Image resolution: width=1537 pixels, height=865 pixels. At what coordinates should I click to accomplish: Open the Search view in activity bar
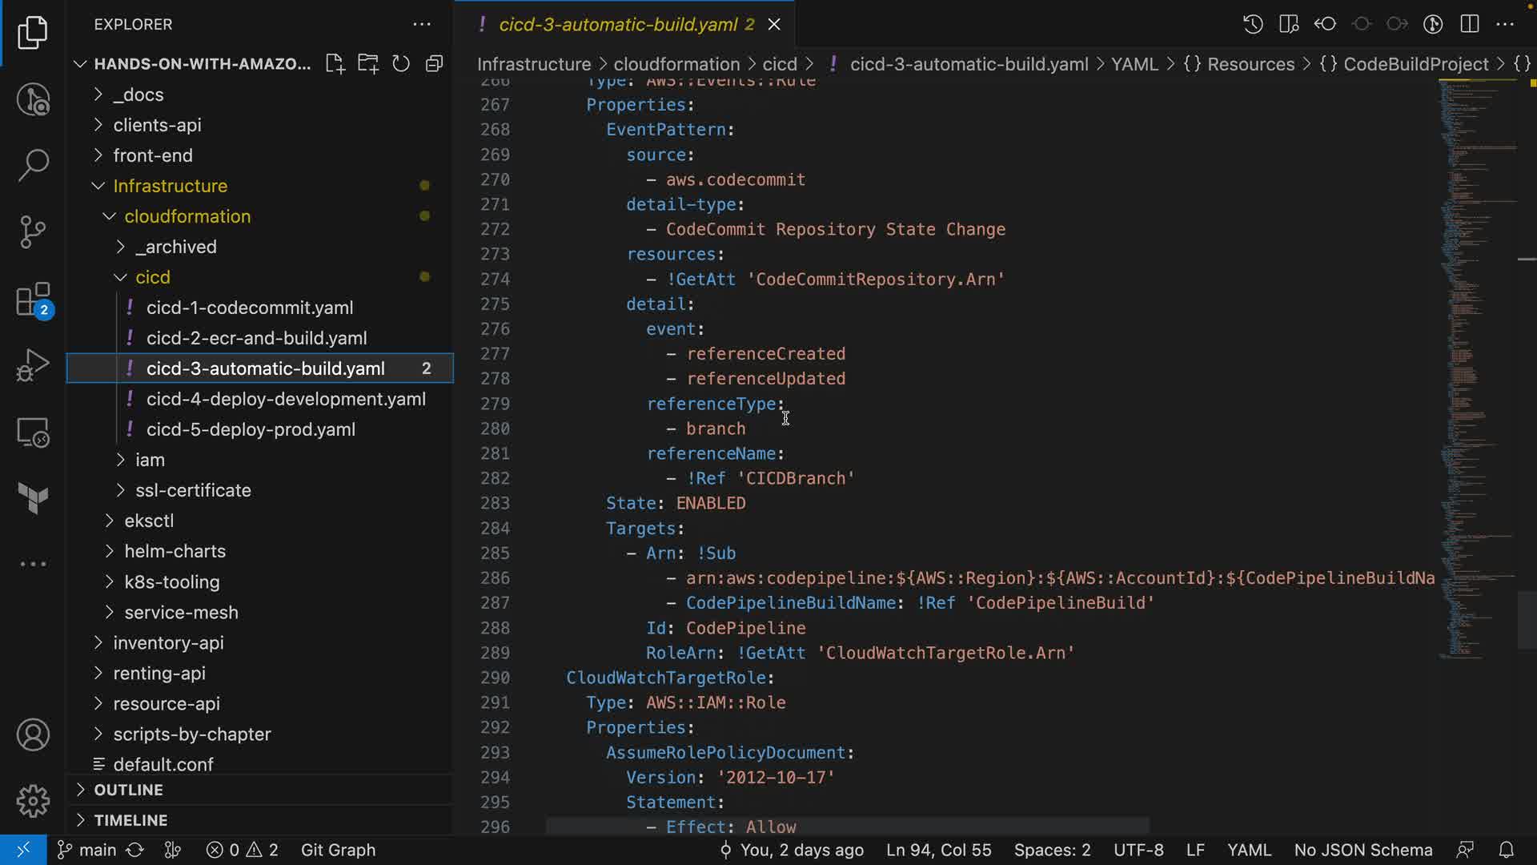click(x=33, y=166)
